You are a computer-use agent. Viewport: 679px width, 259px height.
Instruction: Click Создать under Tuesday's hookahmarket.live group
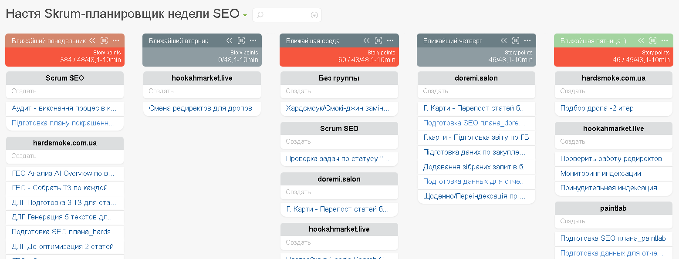[x=202, y=91]
